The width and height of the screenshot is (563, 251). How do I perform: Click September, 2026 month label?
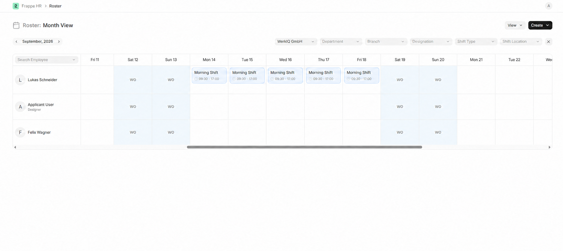point(37,42)
